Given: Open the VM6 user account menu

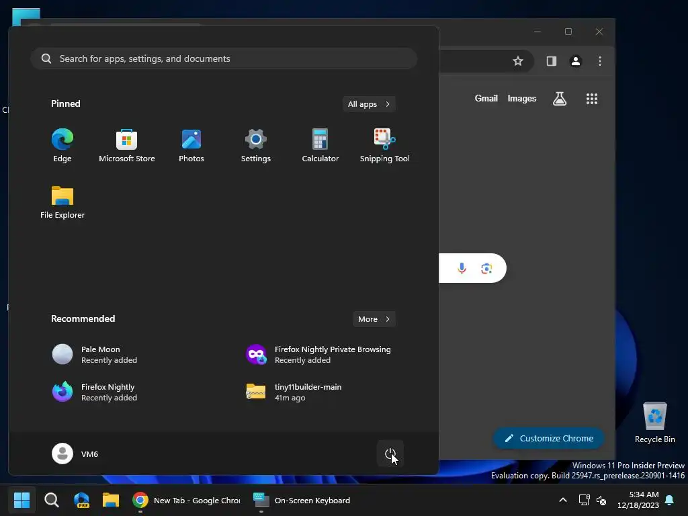Looking at the screenshot, I should [75, 454].
